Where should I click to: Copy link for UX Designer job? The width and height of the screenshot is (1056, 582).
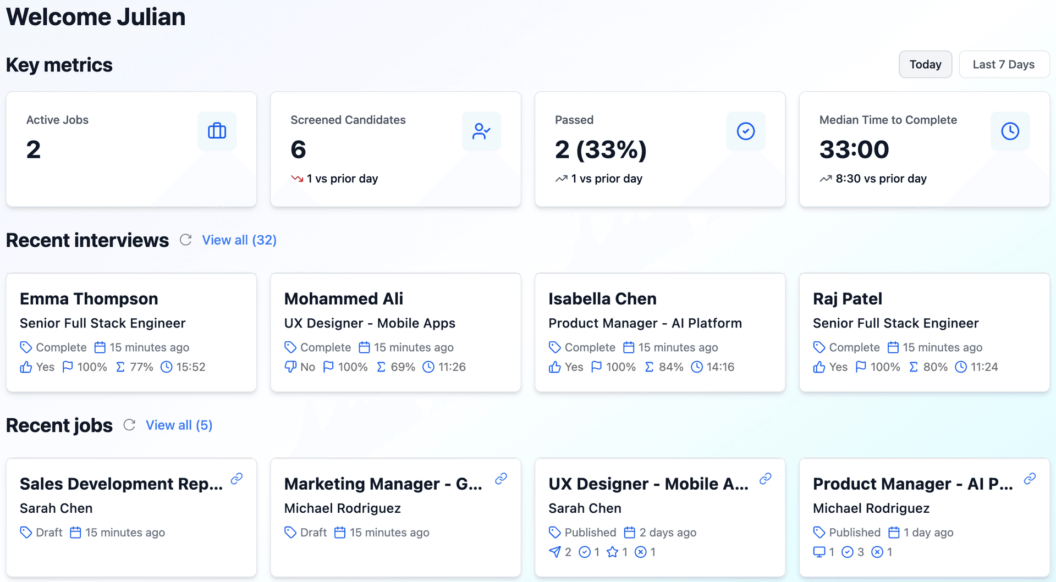pos(765,479)
